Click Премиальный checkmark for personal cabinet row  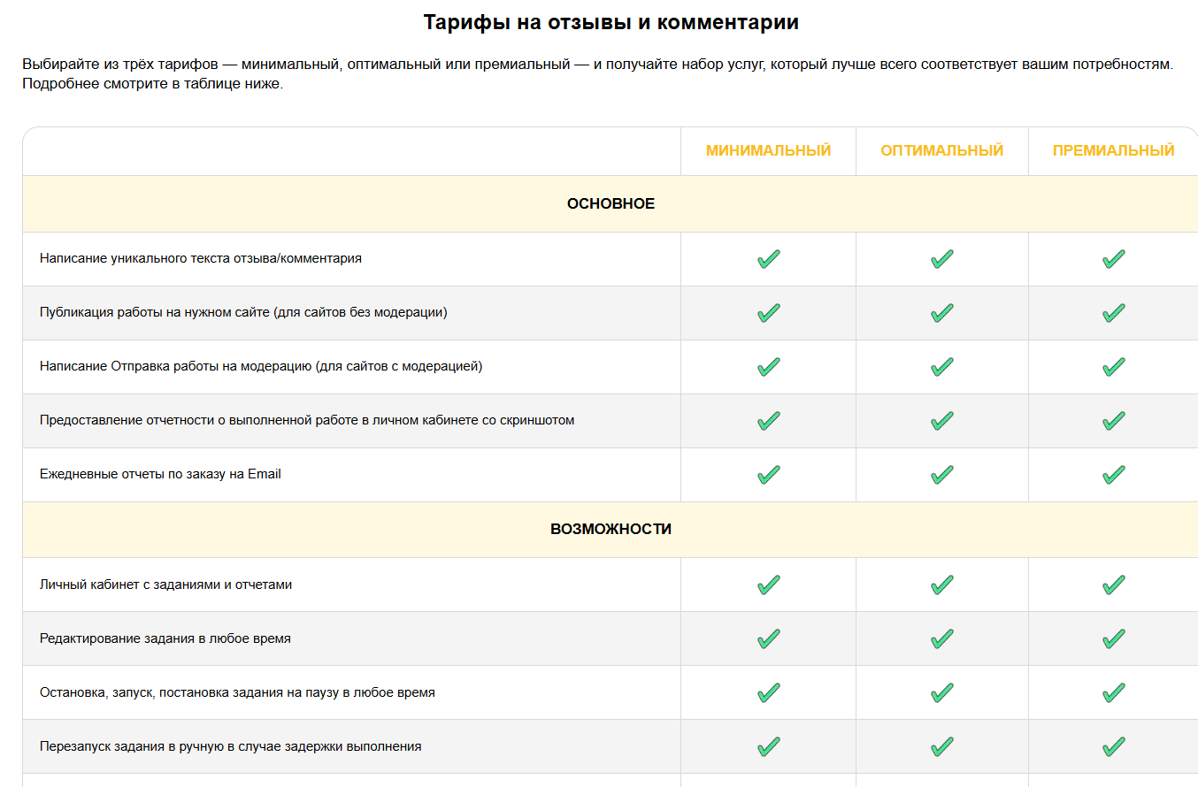point(1113,585)
